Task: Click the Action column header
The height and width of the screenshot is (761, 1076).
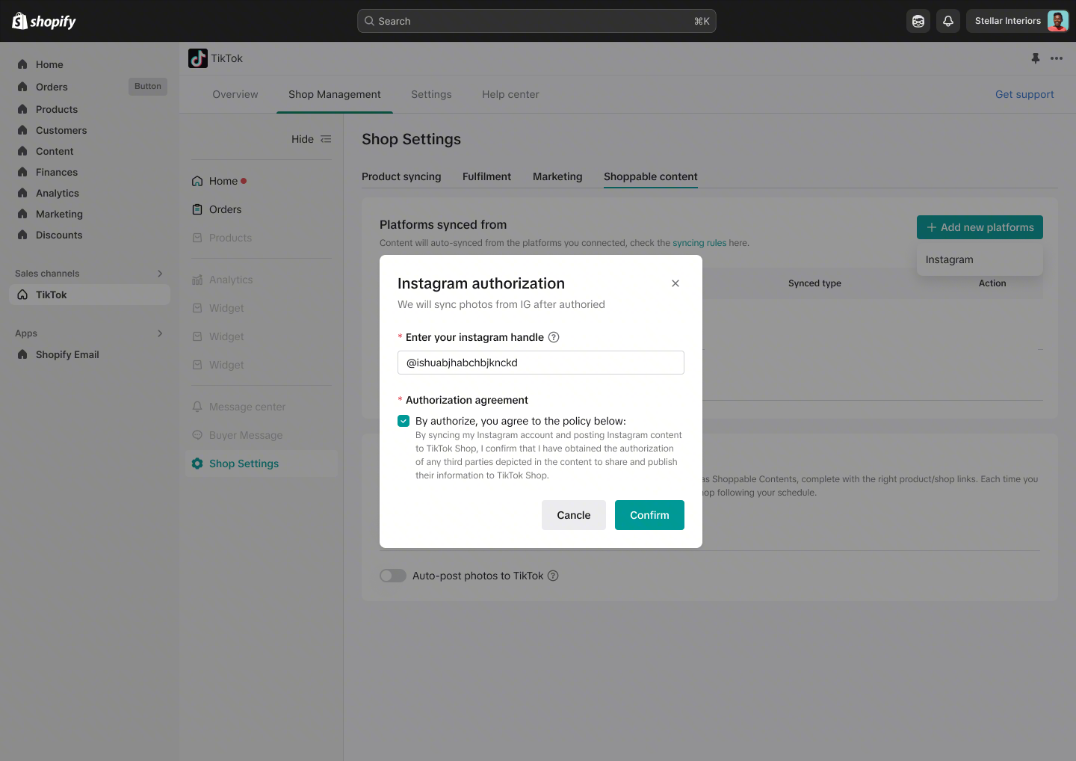Action: tap(992, 283)
